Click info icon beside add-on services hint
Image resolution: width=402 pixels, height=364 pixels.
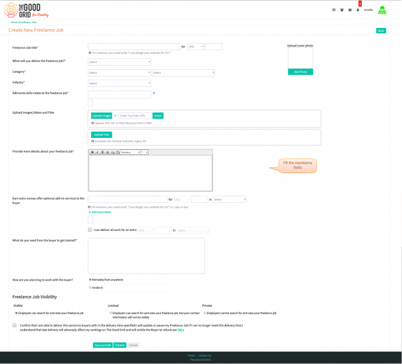click(89, 207)
